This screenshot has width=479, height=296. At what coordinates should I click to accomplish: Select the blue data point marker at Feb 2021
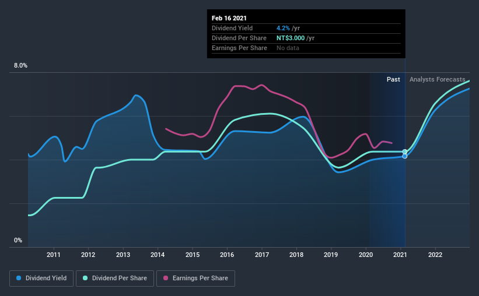[405, 156]
